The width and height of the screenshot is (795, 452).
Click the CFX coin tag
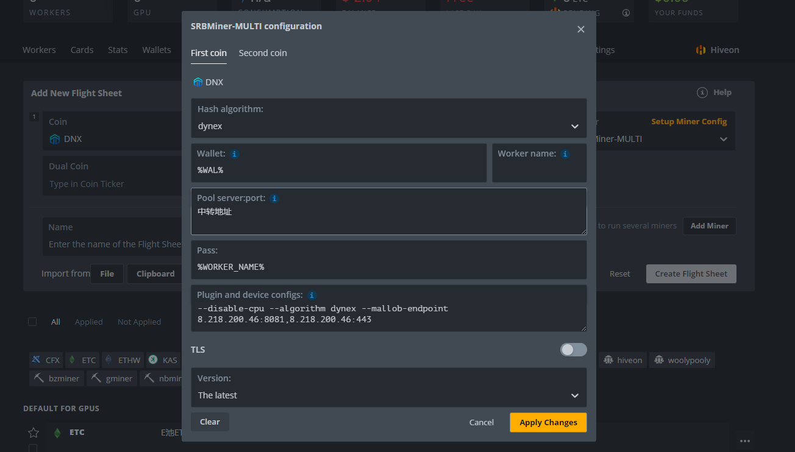pos(46,360)
